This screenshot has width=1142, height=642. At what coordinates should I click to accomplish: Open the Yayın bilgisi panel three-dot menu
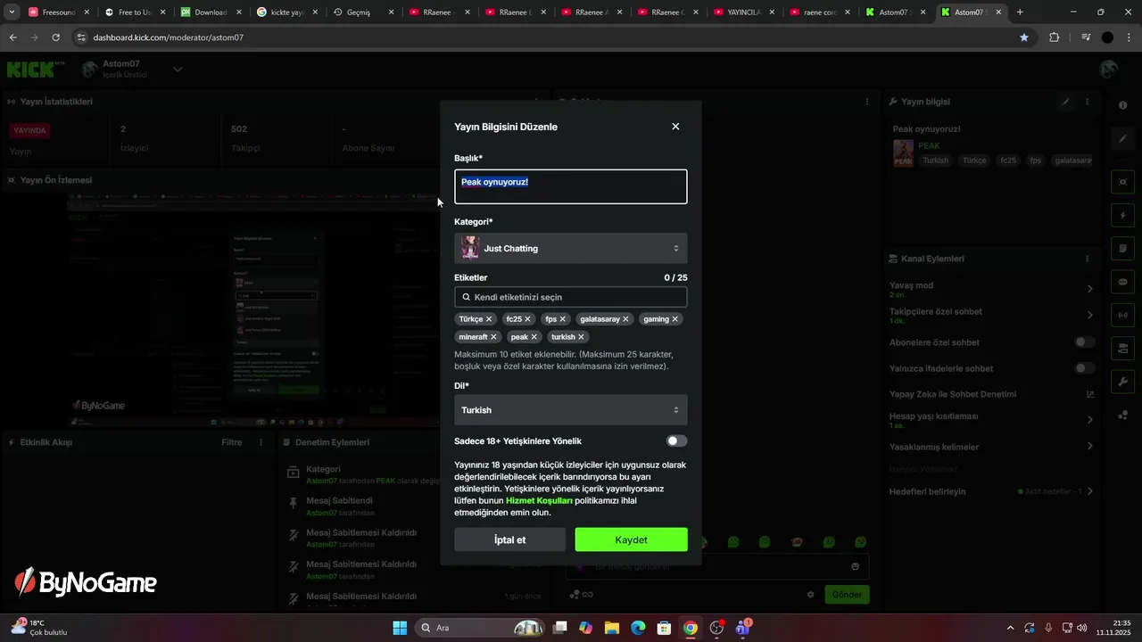pos(1087,102)
